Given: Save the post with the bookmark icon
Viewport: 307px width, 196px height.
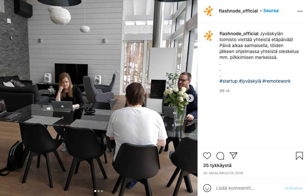Looking at the screenshot, I should point(299,156).
